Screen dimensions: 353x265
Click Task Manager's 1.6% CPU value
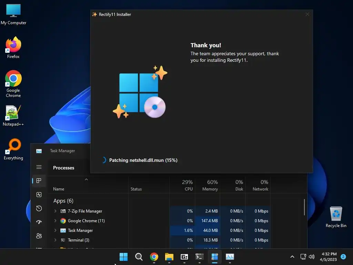(182, 230)
